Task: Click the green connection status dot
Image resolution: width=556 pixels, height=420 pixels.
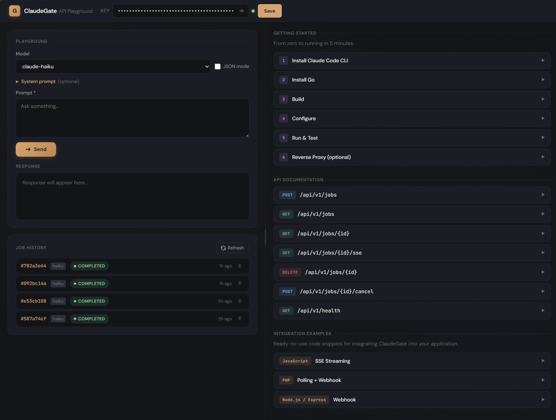Action: pyautogui.click(x=252, y=11)
